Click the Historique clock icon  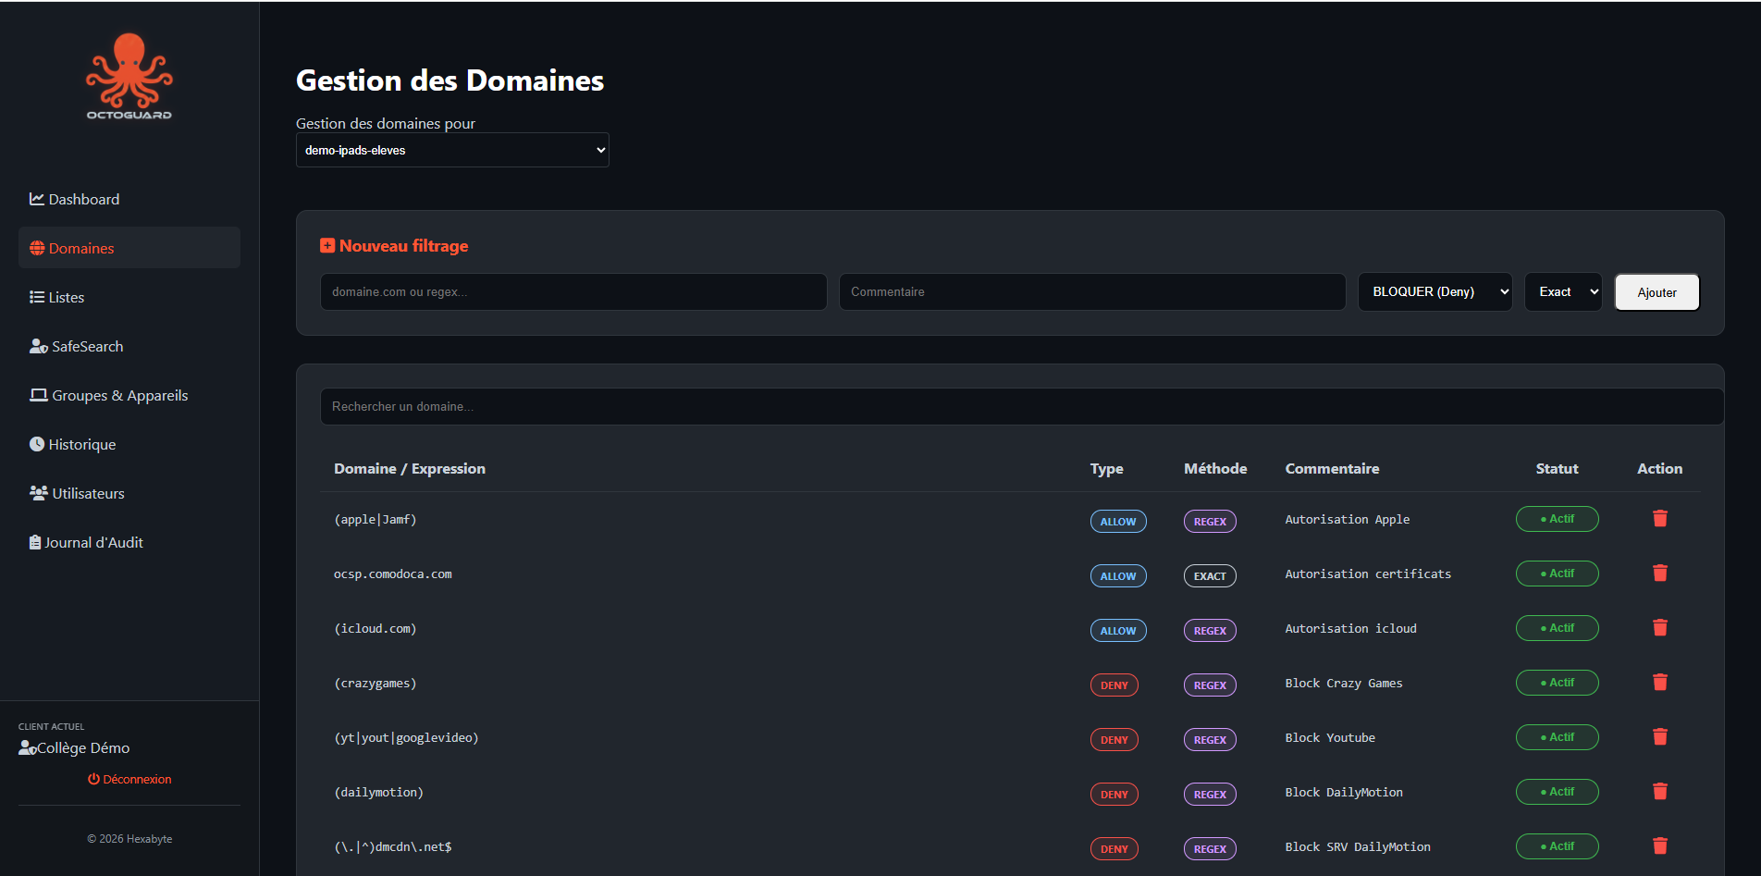pyautogui.click(x=37, y=444)
